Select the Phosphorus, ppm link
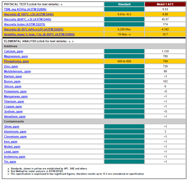Screen dimensions: 188x180 click(x=16, y=61)
